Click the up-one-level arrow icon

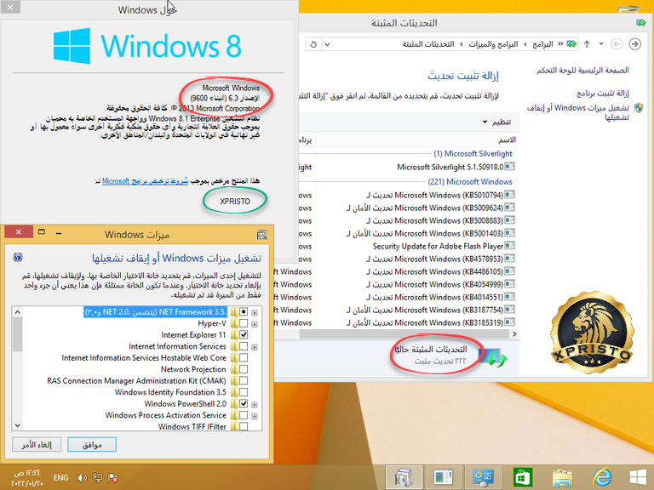pos(587,43)
